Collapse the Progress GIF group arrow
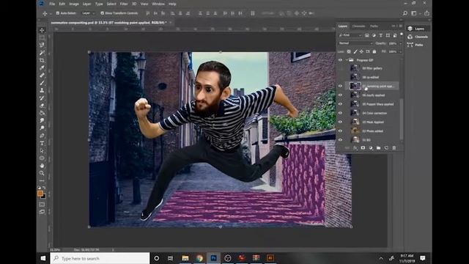The image size is (469, 264). [x=347, y=60]
